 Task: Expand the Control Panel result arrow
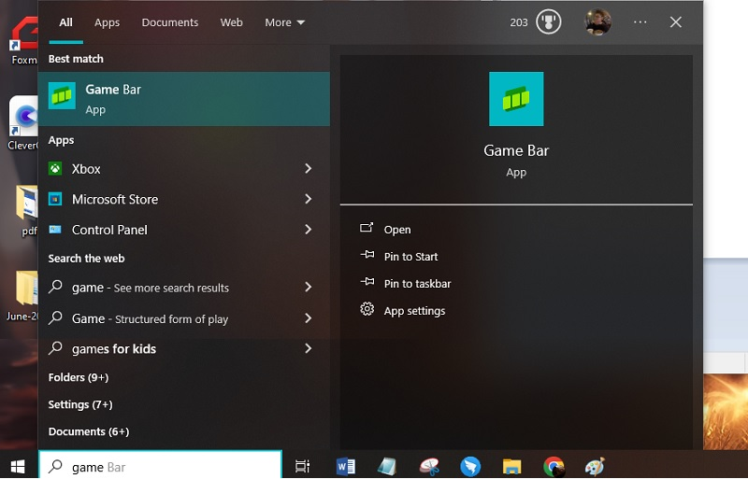point(309,230)
